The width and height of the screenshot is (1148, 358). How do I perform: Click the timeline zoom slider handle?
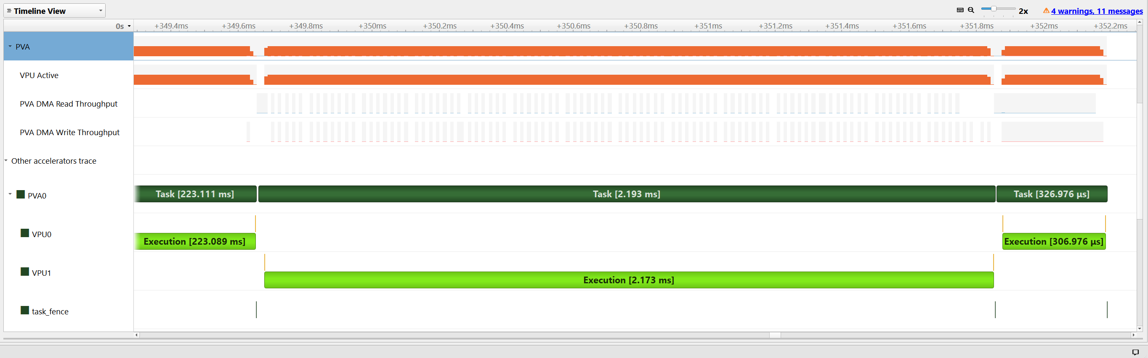coord(994,9)
